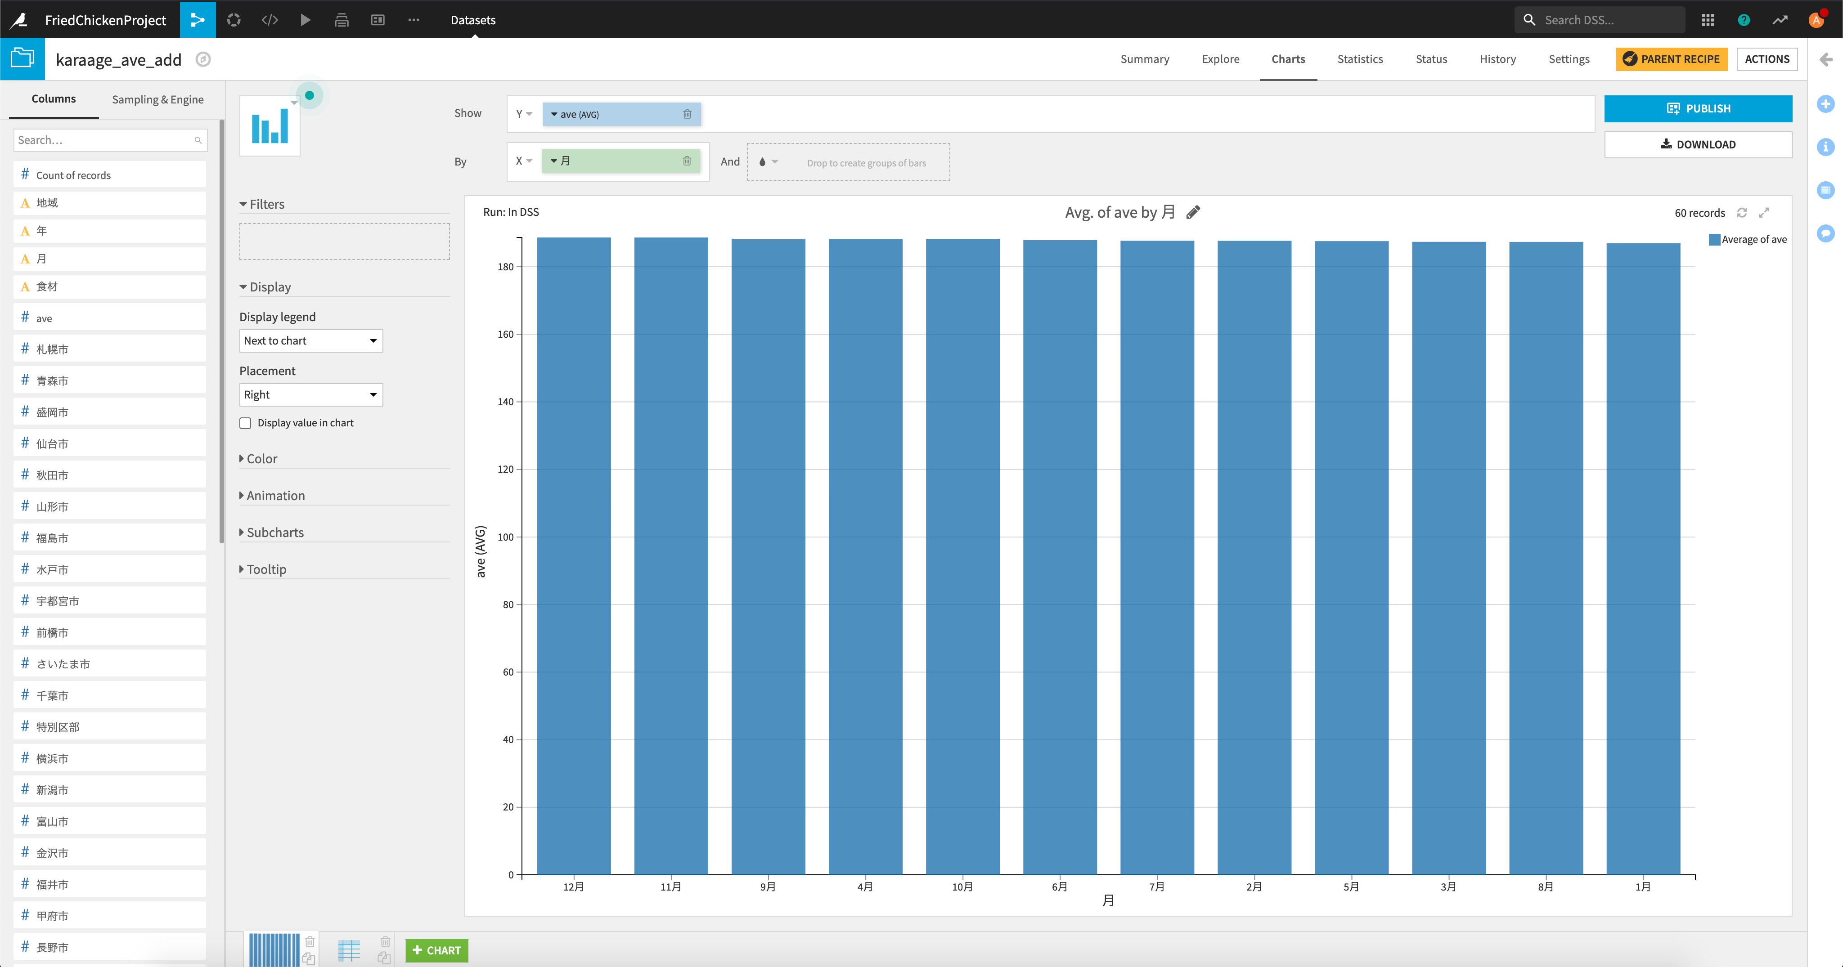Click the Average of ave legend swatch
Image resolution: width=1843 pixels, height=967 pixels.
coord(1714,240)
